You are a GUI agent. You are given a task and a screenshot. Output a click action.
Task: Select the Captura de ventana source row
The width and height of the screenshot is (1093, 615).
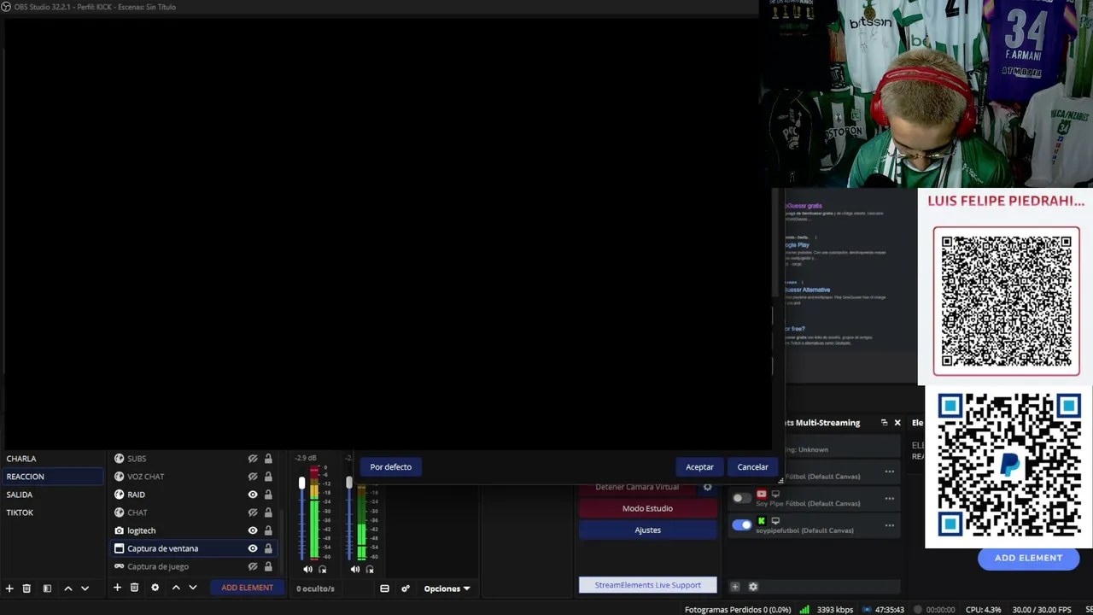(x=194, y=548)
